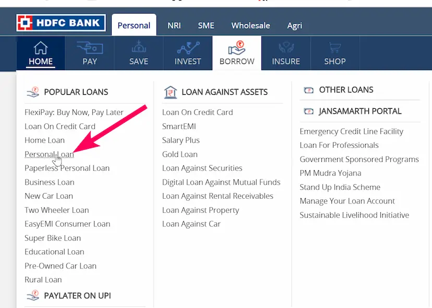Open the Super Bike Loan link

tap(53, 238)
